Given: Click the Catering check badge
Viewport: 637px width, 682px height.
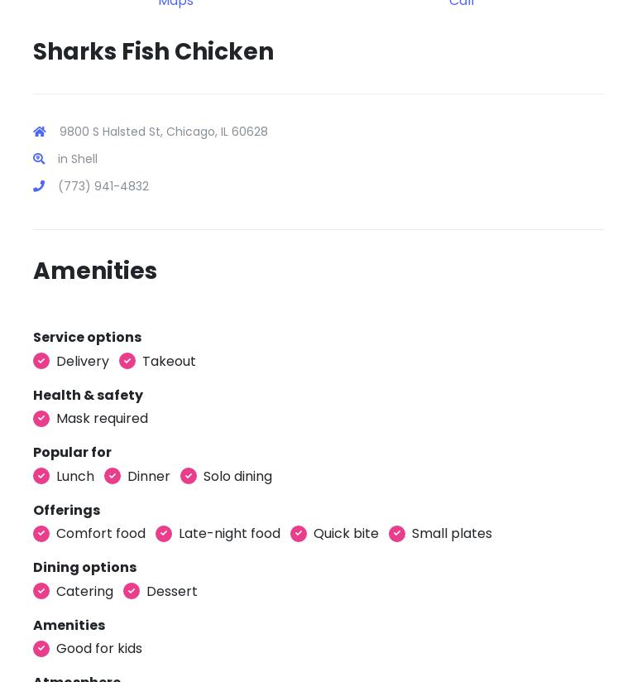Looking at the screenshot, I should click(x=41, y=591).
